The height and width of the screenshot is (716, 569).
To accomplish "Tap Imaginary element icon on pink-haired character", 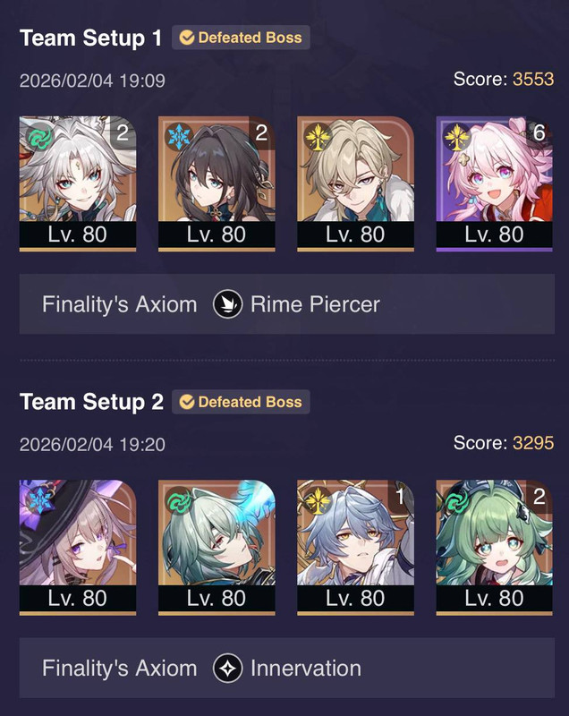I will [x=456, y=137].
